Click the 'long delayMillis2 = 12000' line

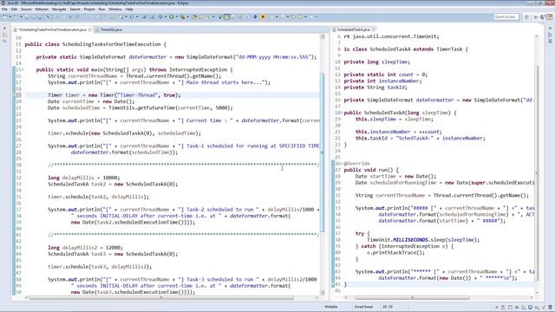[85, 248]
